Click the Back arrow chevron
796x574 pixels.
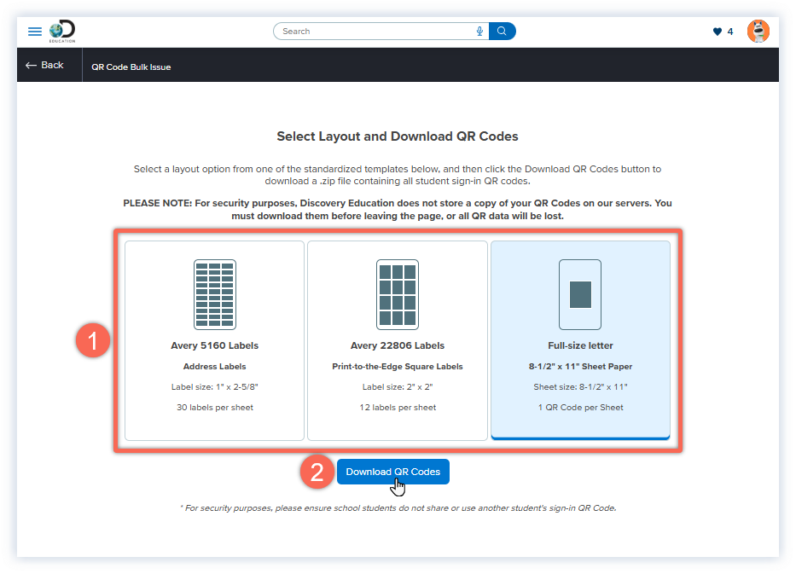coord(29,64)
